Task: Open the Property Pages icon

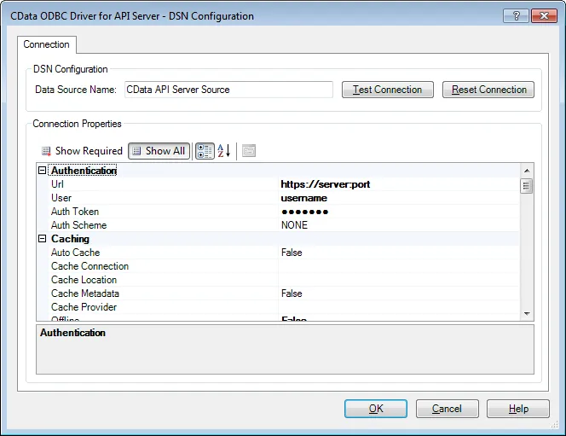Action: (x=249, y=151)
